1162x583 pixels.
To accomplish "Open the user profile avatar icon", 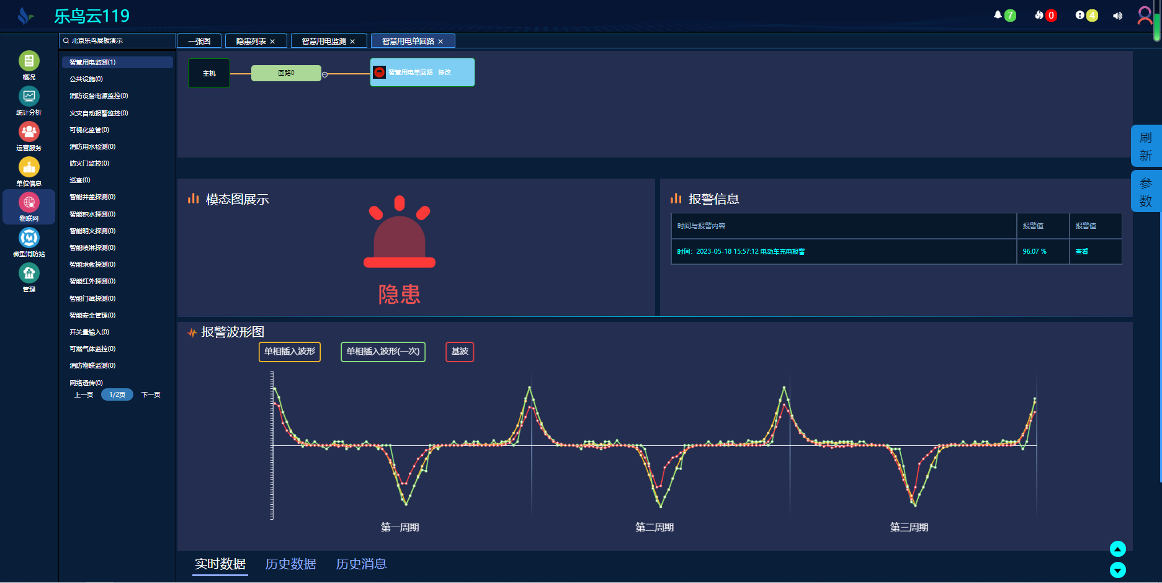I will (1145, 16).
